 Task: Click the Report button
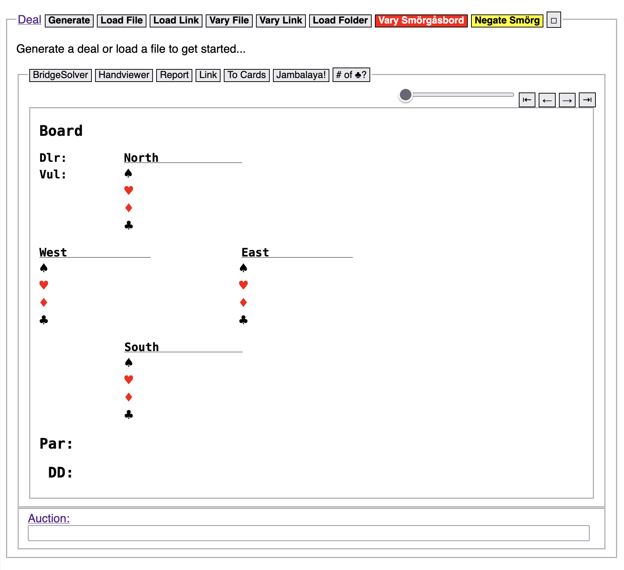174,75
